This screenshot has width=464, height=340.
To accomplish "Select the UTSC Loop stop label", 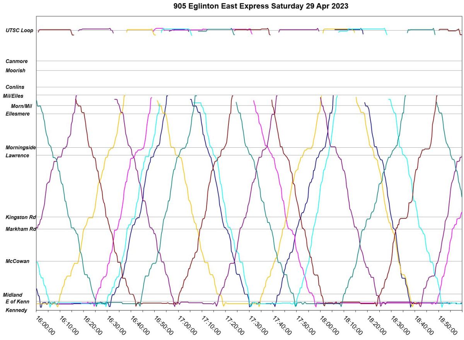I will (x=19, y=31).
